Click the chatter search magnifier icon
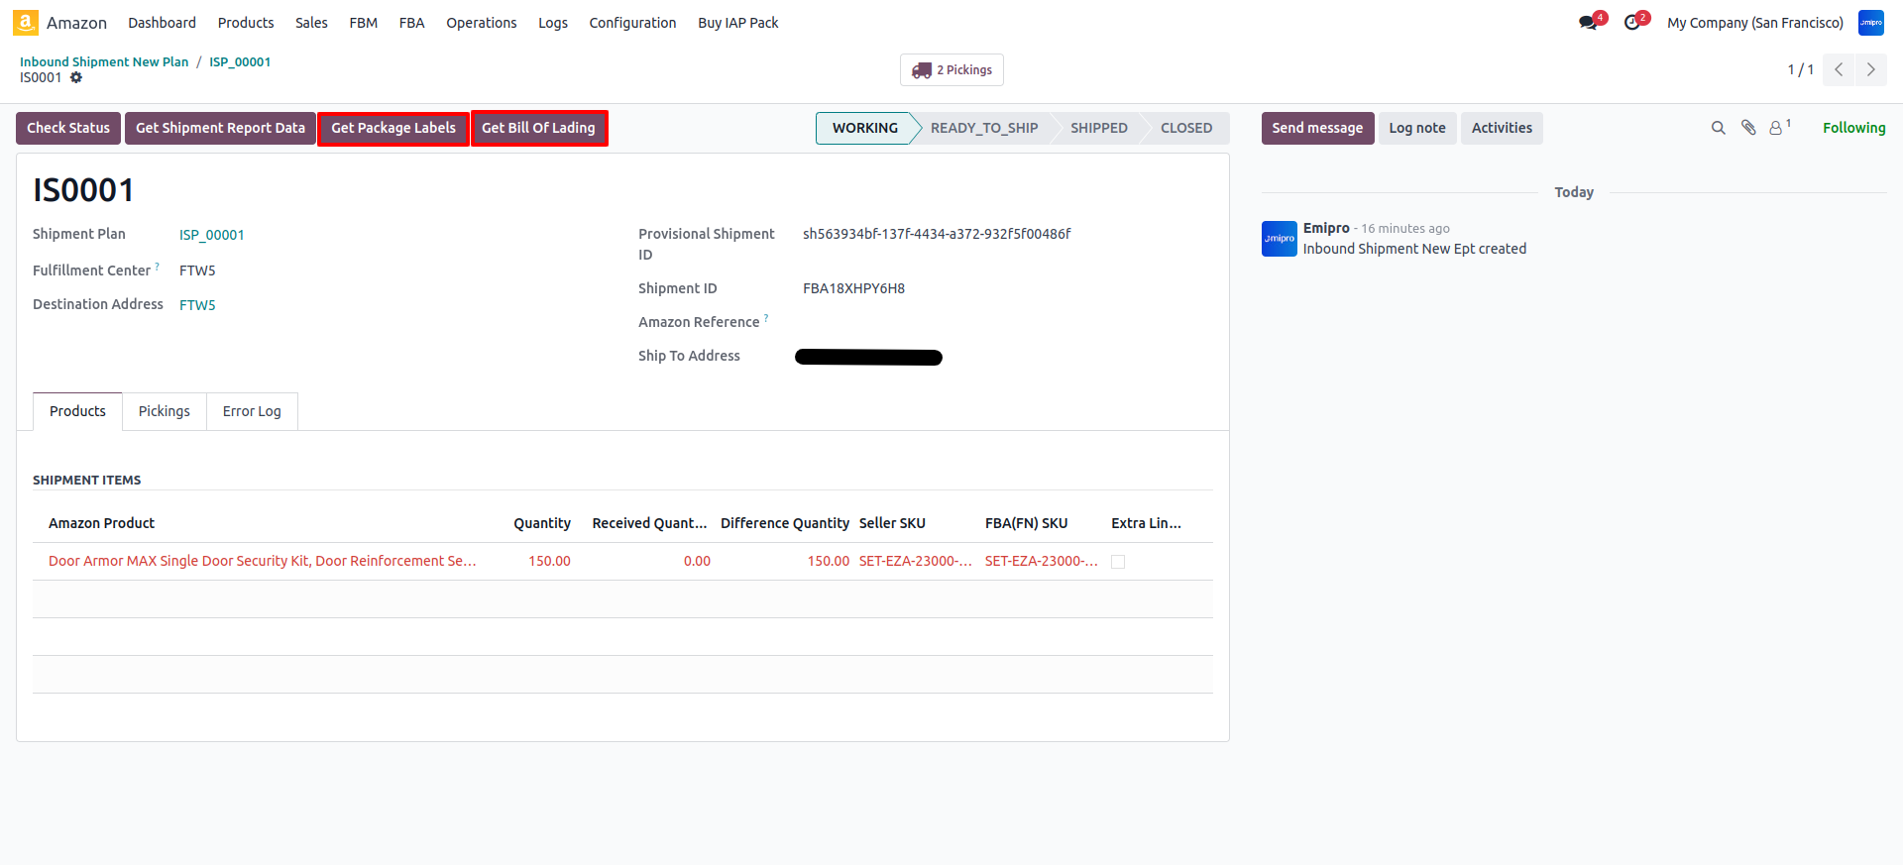The height and width of the screenshot is (865, 1903). click(x=1718, y=128)
